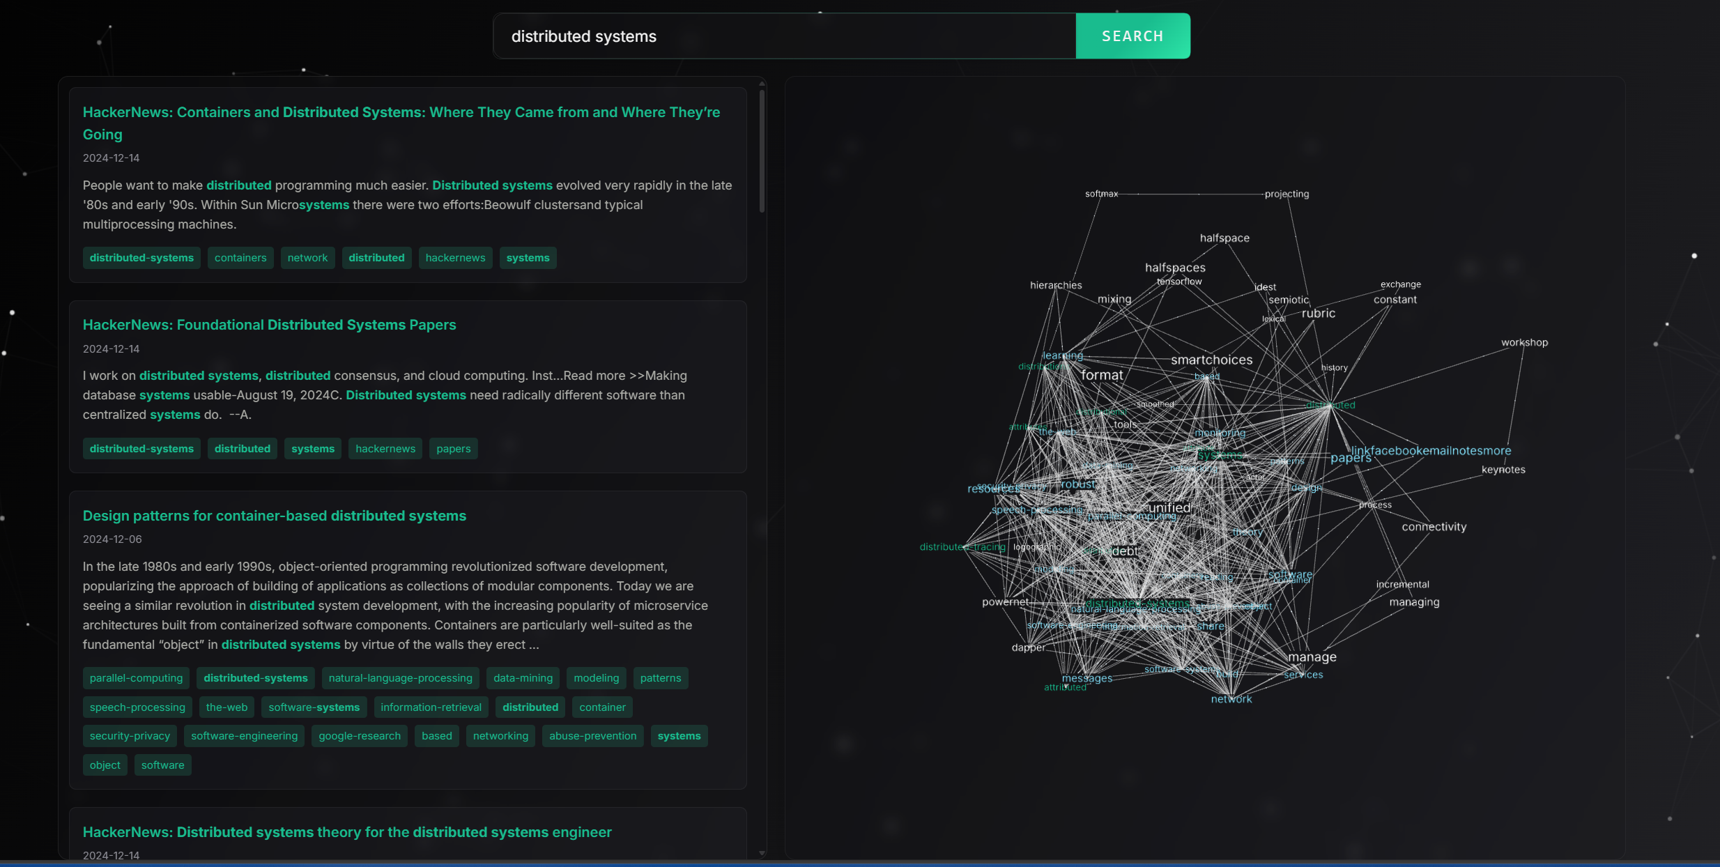Click the google-research tag
Viewport: 1720px width, 867px height.
coord(359,736)
